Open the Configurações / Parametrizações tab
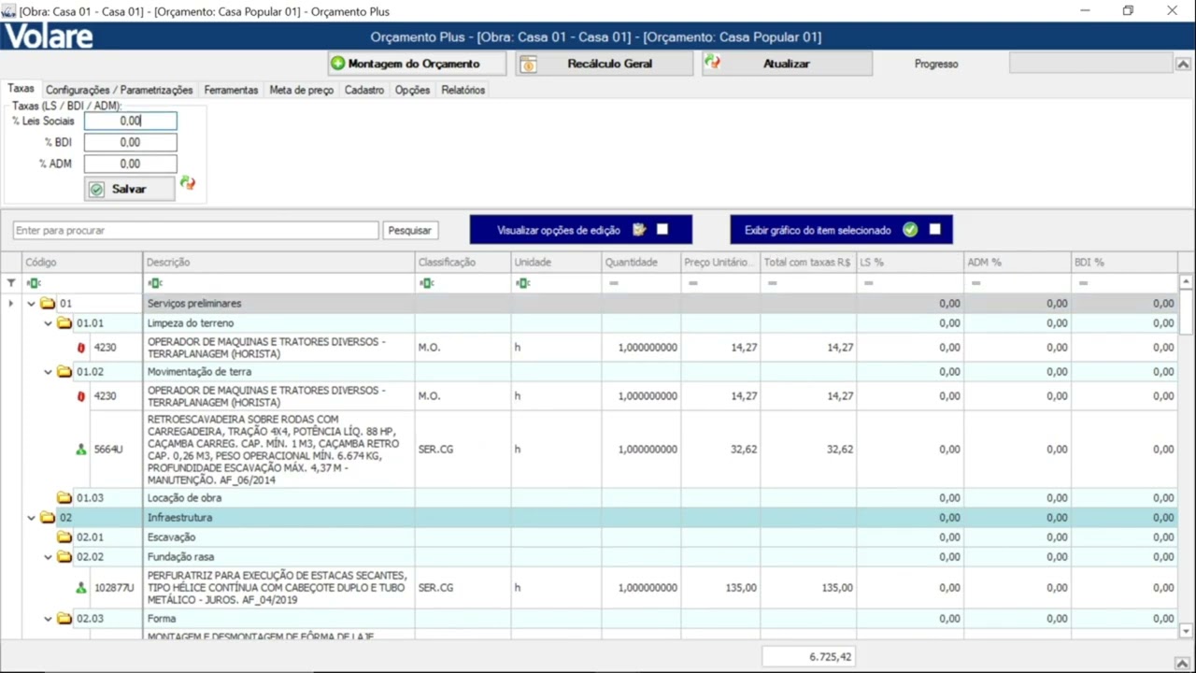The width and height of the screenshot is (1196, 673). point(120,90)
